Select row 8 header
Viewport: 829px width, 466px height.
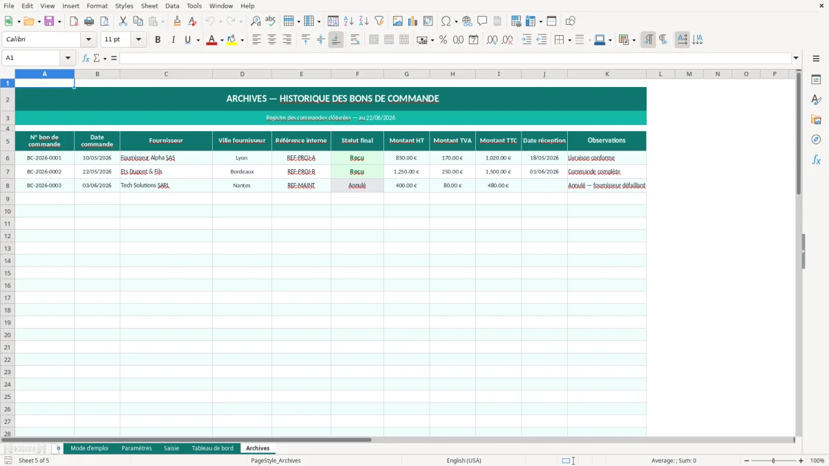(x=8, y=185)
